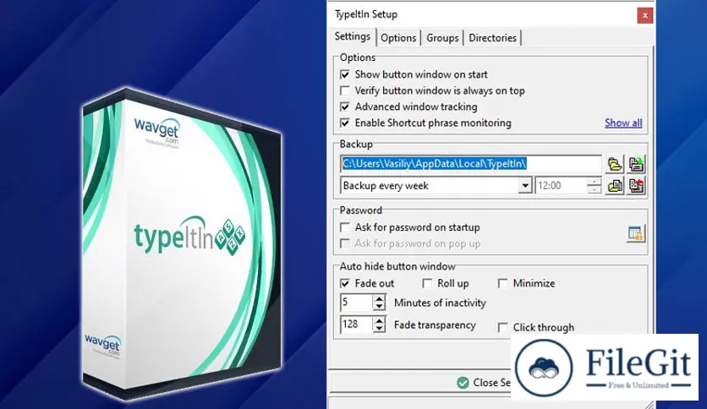707x409 pixels.
Task: Go to the Directories tab
Action: tap(492, 38)
